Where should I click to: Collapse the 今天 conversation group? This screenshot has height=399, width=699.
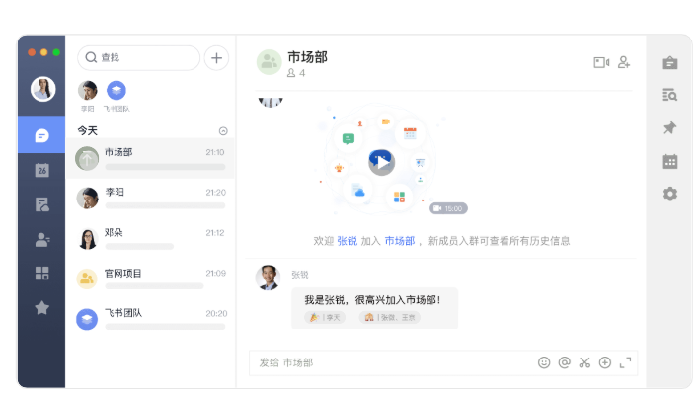click(223, 130)
